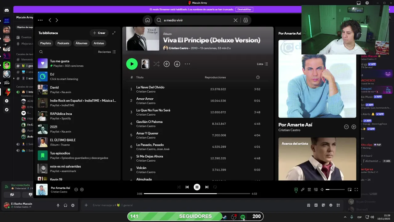Toggle Now Playing view panel
The image size is (394, 222).
point(296,190)
